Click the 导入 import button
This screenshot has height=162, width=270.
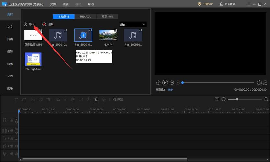29,24
